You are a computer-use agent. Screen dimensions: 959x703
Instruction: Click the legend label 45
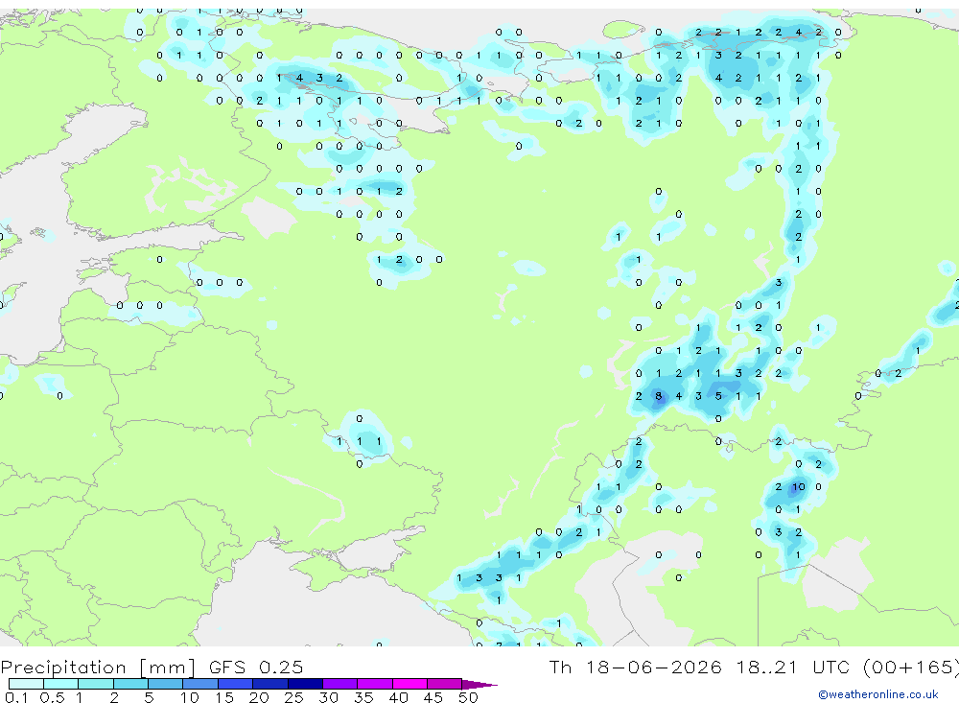tap(433, 697)
